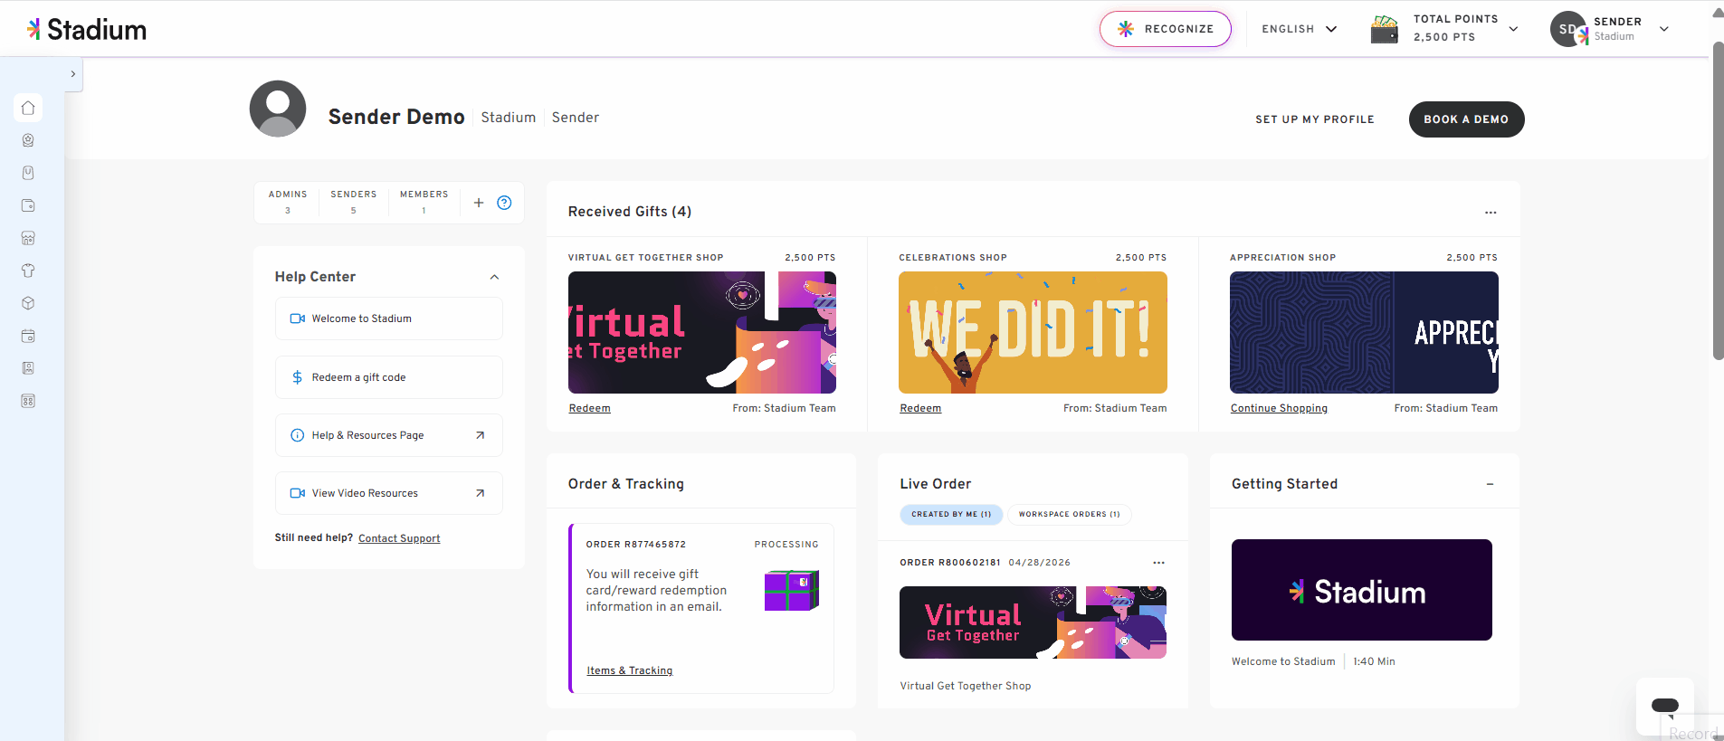Collapse the Help Center section

coord(494,277)
